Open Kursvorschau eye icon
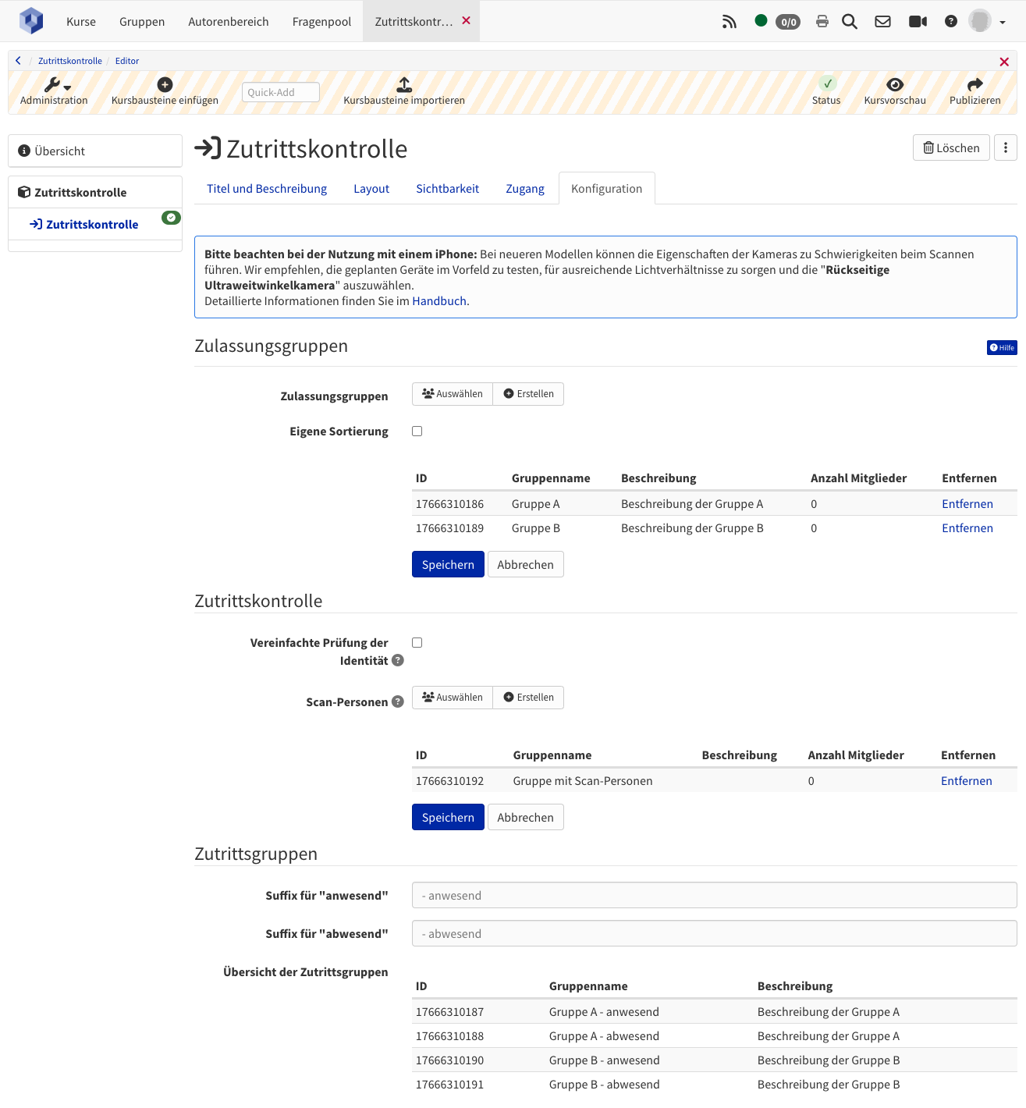This screenshot has width=1026, height=1108. point(895,84)
